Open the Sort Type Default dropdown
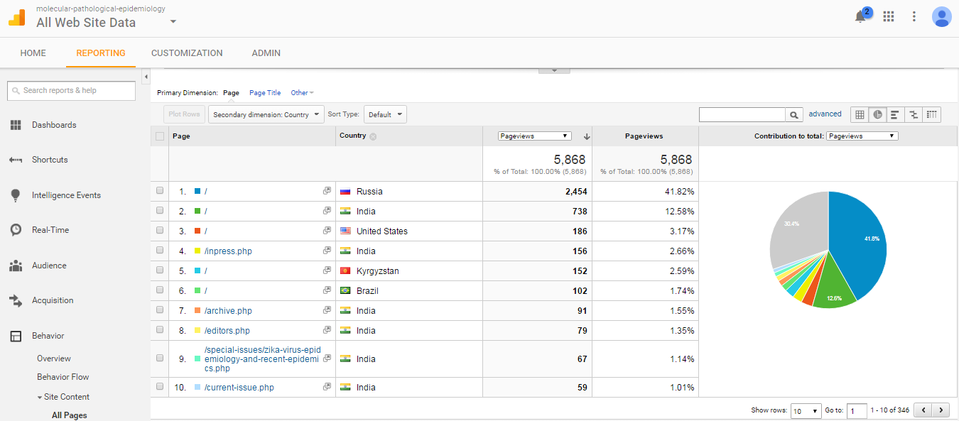 [x=385, y=114]
